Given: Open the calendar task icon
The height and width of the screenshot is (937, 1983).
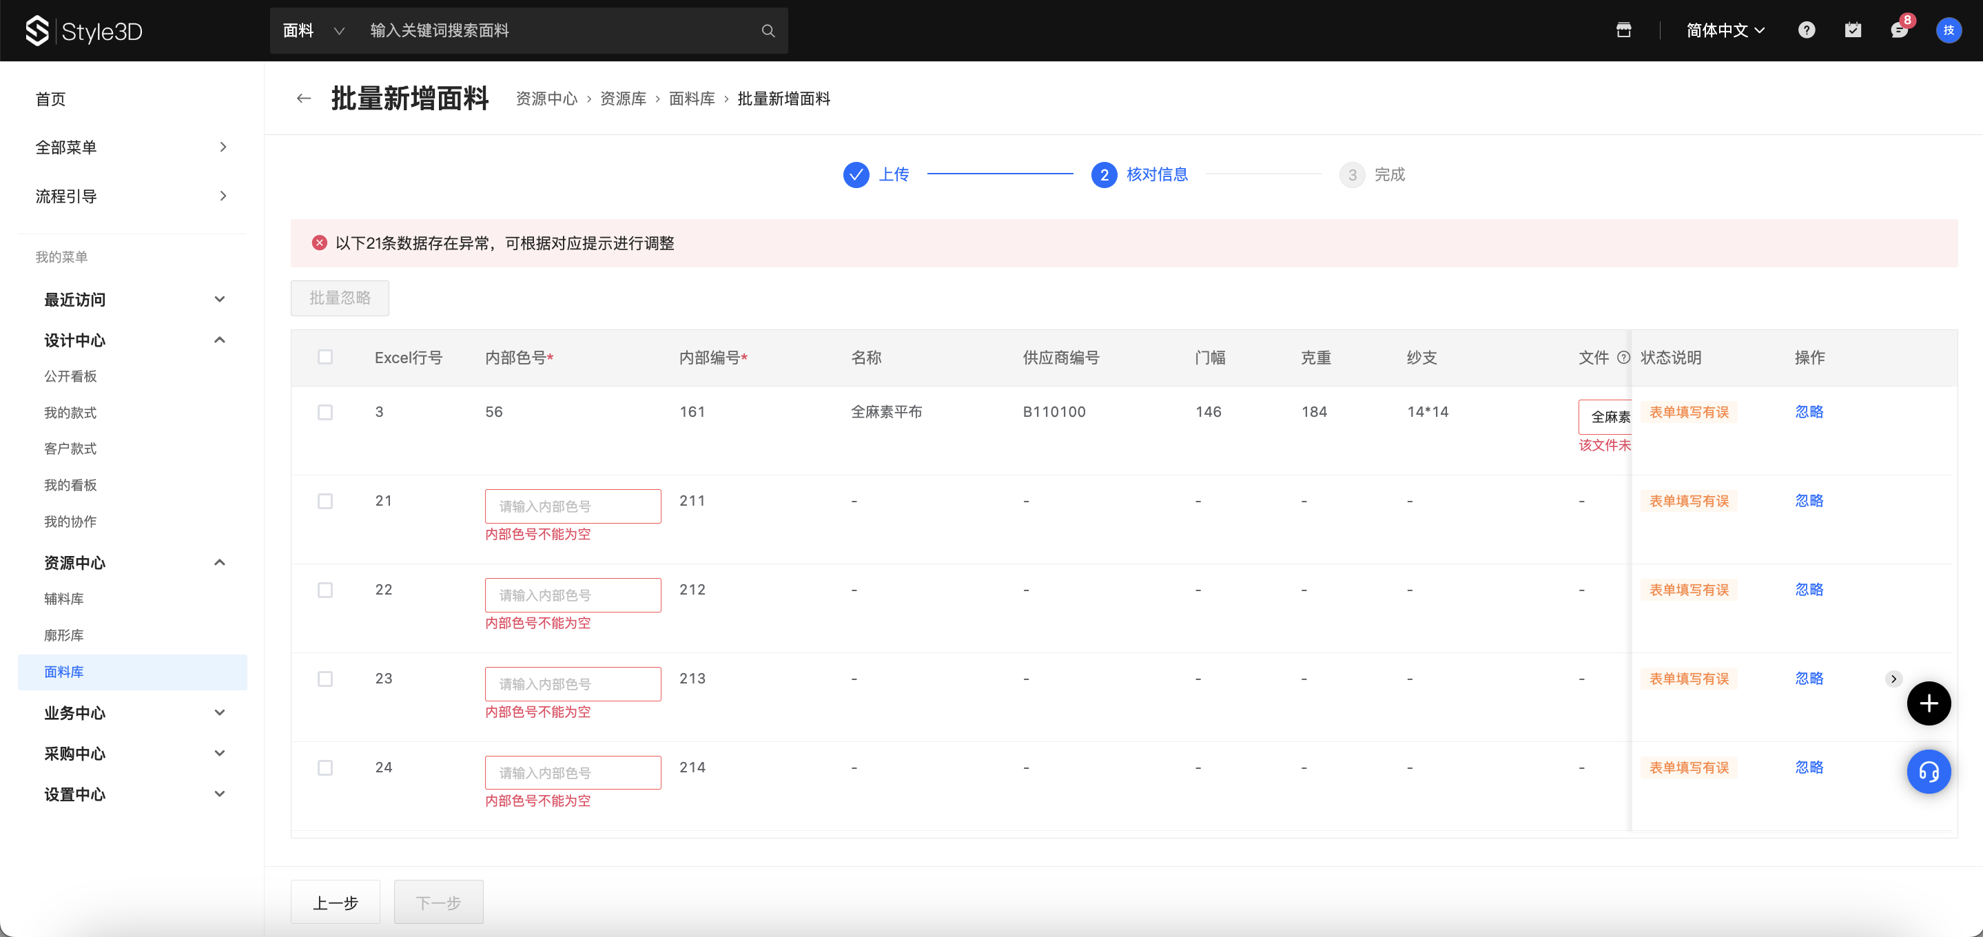Looking at the screenshot, I should (1852, 30).
